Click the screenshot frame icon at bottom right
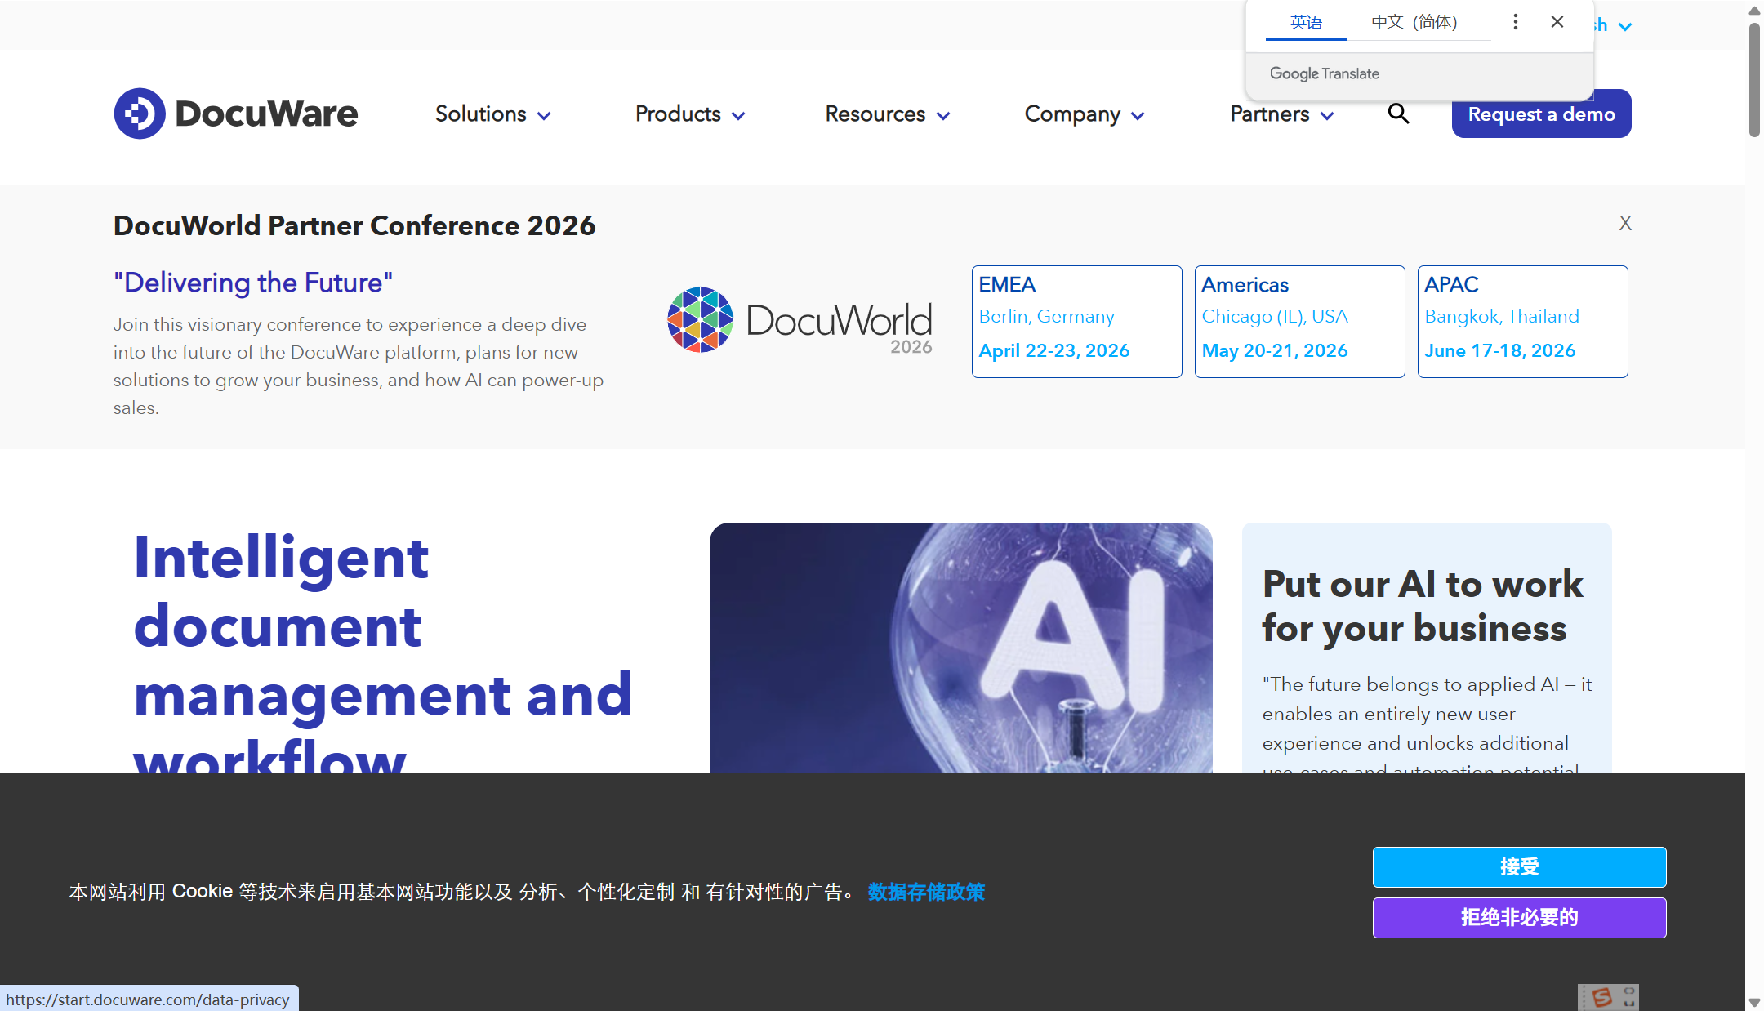The width and height of the screenshot is (1764, 1011). point(1629,997)
